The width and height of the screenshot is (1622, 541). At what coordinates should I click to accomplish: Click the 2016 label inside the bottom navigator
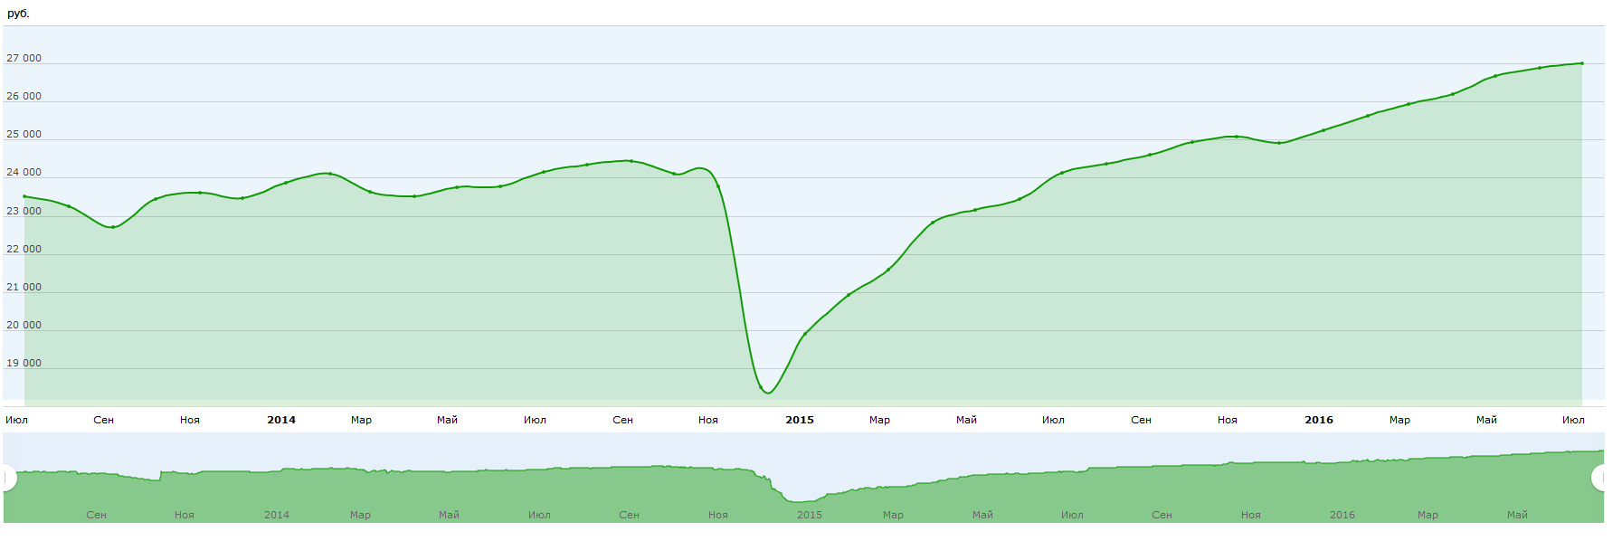[x=1342, y=515]
